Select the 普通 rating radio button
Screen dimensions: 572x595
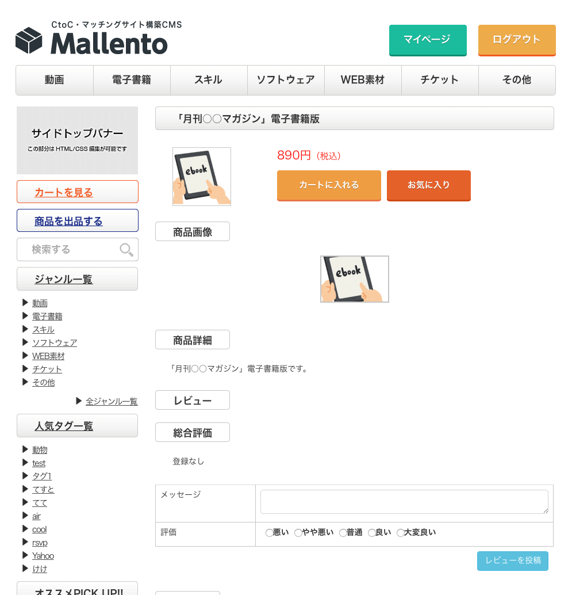pyautogui.click(x=343, y=533)
